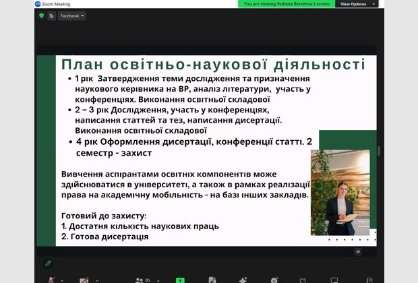
Task: Turn on the camera video
Action: 84,280
